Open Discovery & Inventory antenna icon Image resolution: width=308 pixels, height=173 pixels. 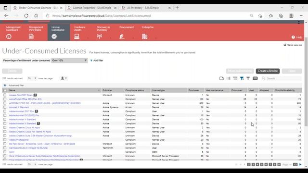(100, 37)
